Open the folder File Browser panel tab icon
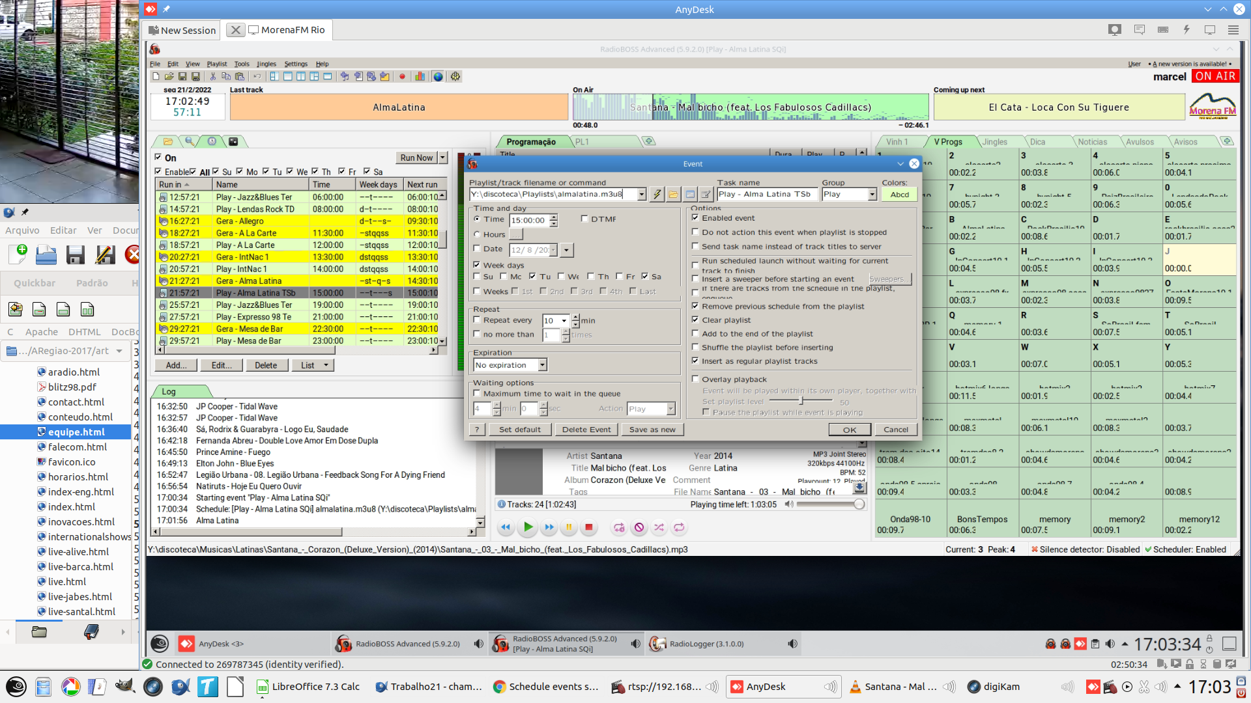The height and width of the screenshot is (703, 1251). tap(168, 141)
